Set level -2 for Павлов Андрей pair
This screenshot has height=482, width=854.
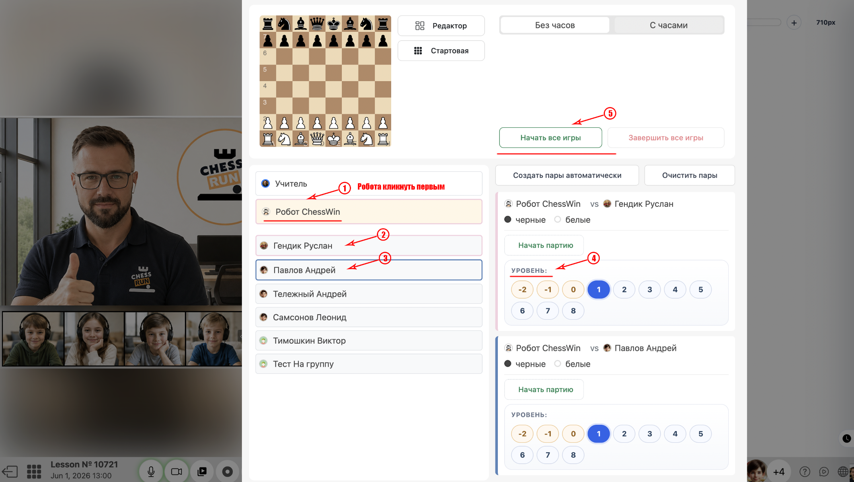[522, 434]
